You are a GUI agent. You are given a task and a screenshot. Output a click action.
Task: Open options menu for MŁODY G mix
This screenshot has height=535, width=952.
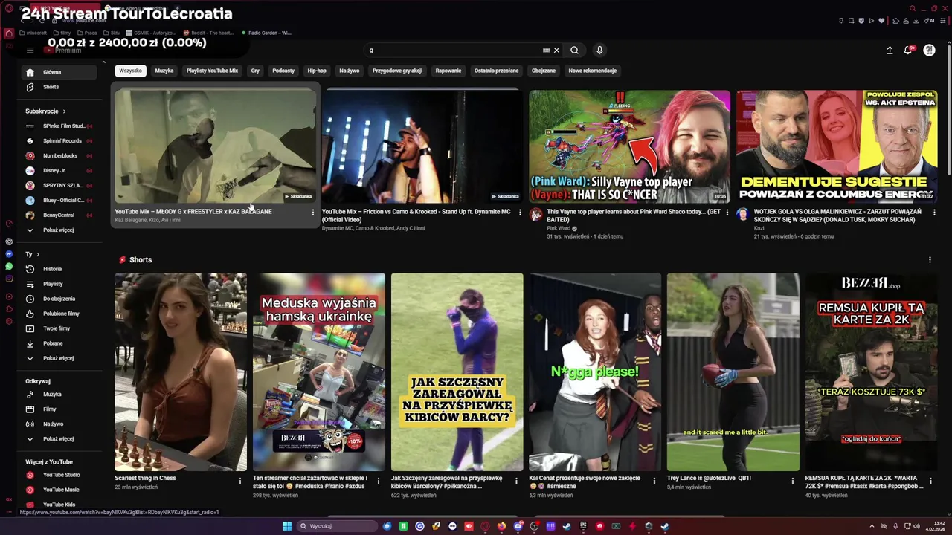point(312,213)
